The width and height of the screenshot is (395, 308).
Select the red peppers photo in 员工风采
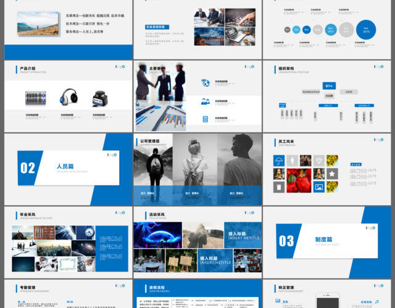299,180
